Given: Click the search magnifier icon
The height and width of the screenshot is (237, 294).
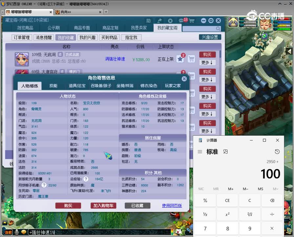Looking at the screenshot, I should point(218,29).
